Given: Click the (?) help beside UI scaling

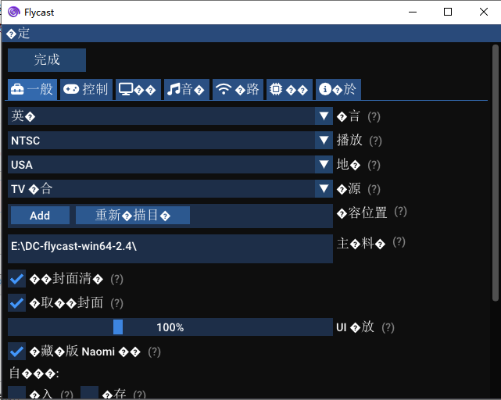Looking at the screenshot, I should click(x=388, y=327).
